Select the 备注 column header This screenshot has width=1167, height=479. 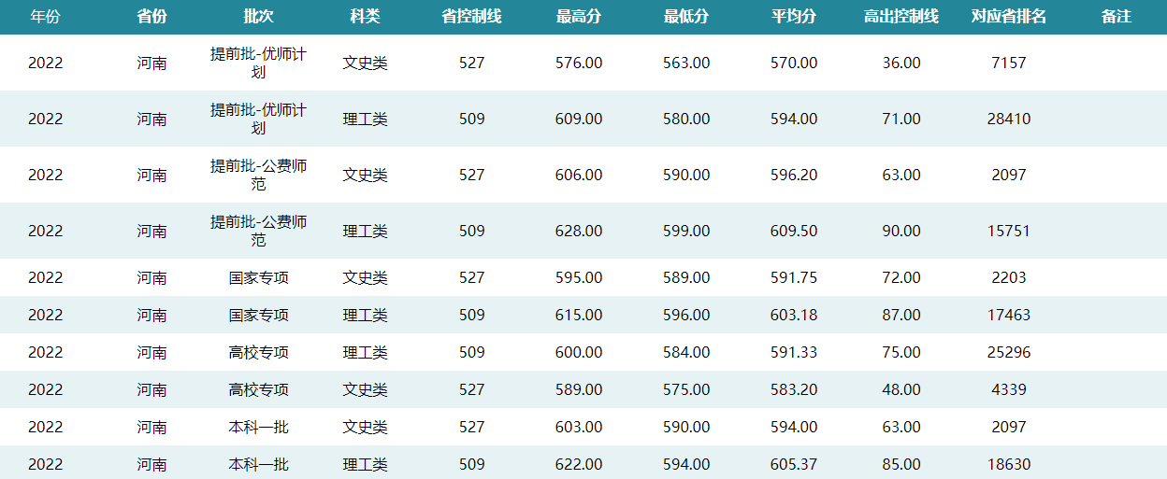[1116, 17]
